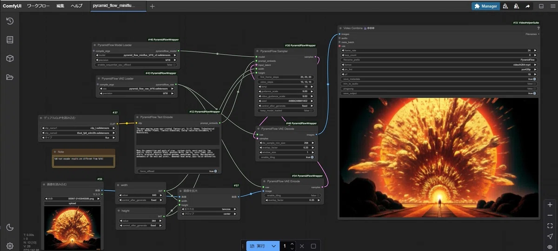Screen dimensions: 558x251
Task: Zoom out canvas with minus button
Action: point(550,215)
